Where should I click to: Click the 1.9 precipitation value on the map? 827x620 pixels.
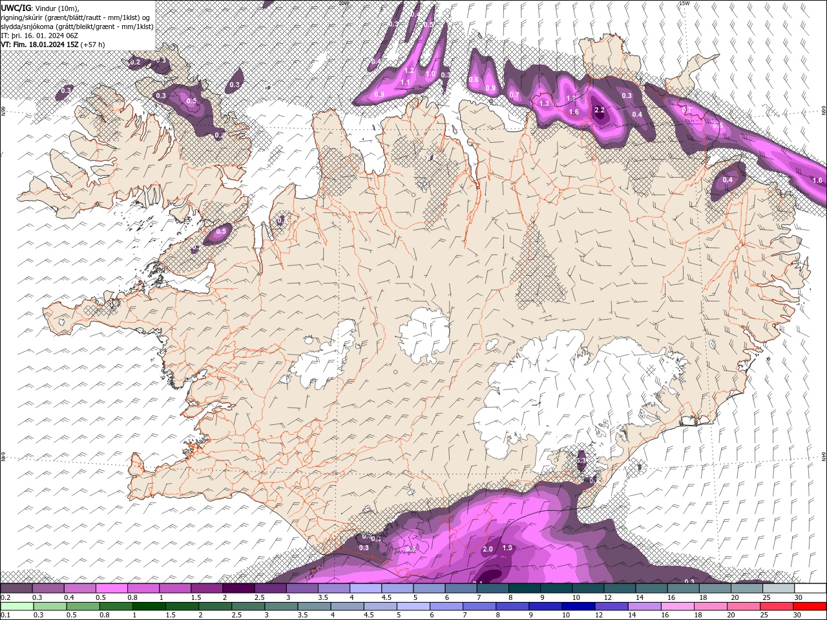click(508, 548)
